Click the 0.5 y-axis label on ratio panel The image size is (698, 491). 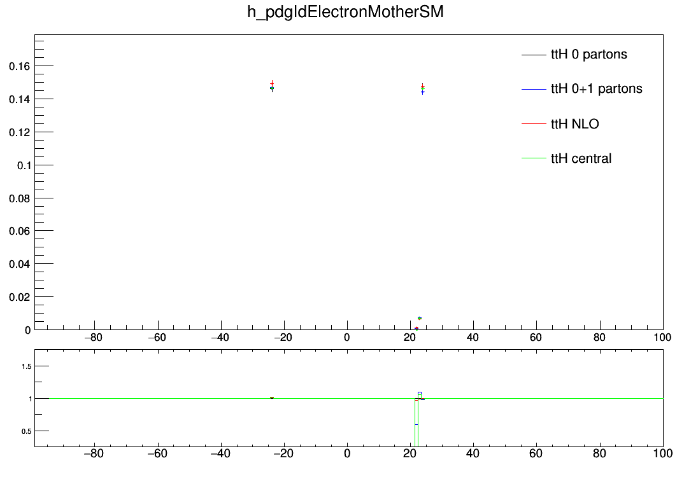[27, 431]
